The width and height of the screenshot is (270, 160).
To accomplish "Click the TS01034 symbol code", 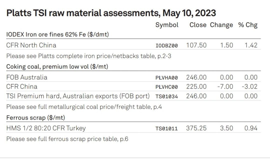I will [166, 96].
